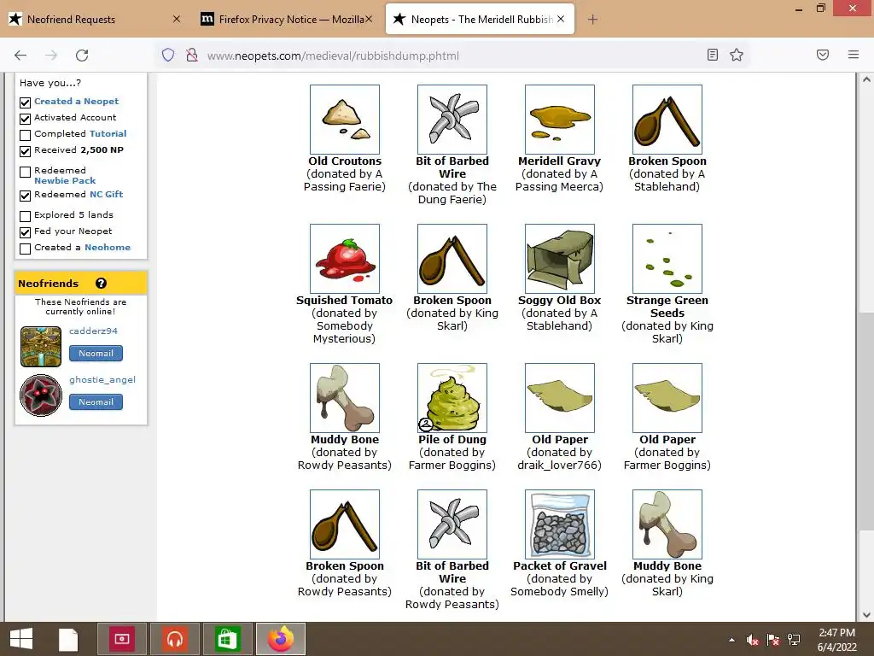Take Broken Spoon donated by King Skarl

tap(452, 259)
